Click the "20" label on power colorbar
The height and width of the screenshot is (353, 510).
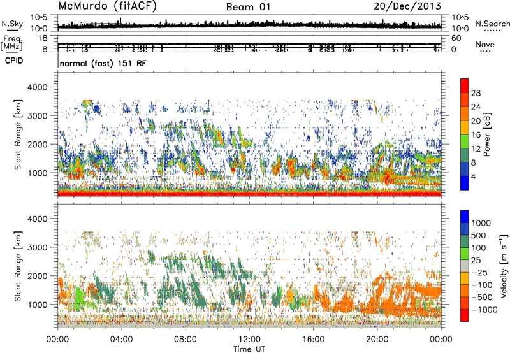pos(476,121)
